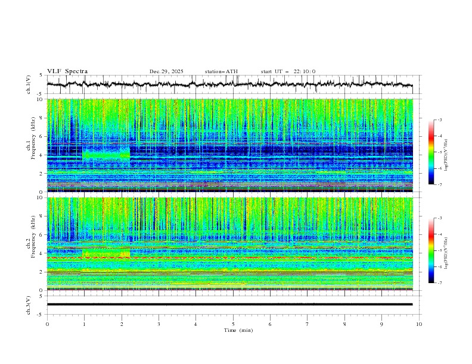
Task: Select the "start UT = 22:10:0" text
Action: coord(288,71)
